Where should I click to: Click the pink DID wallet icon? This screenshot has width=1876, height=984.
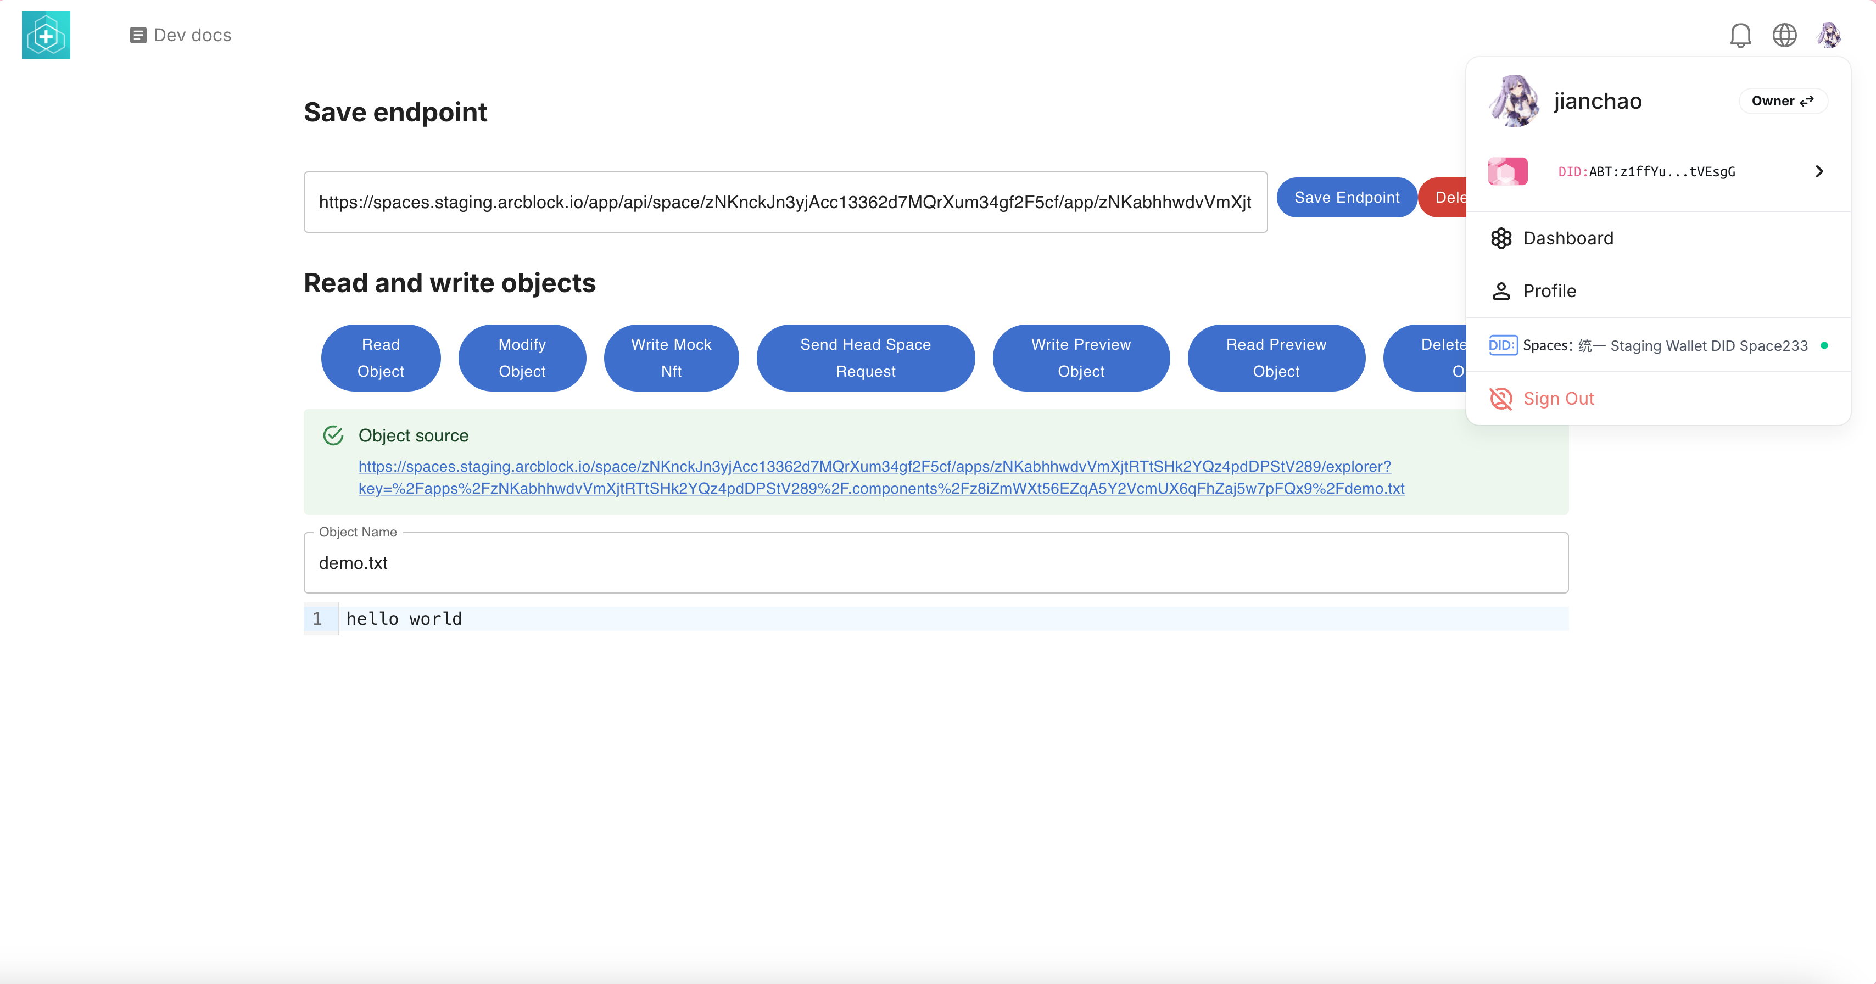tap(1508, 172)
